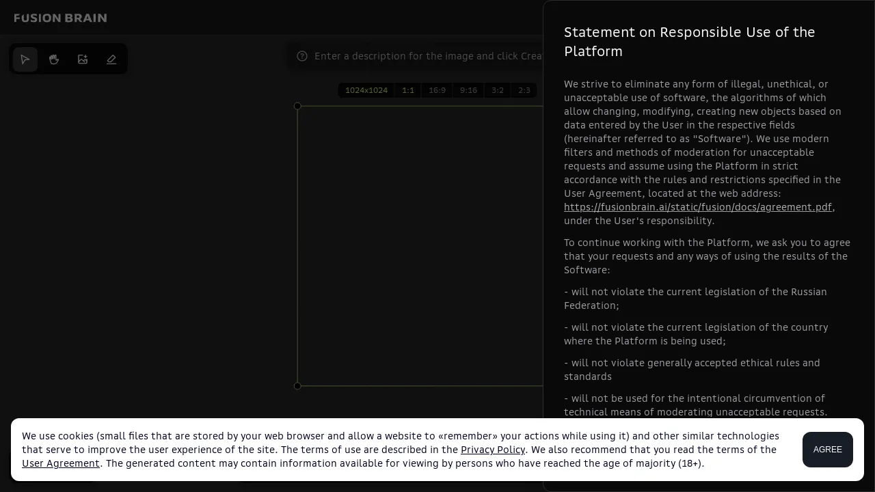
Task: Activate the hand pan tool
Action: 54,59
